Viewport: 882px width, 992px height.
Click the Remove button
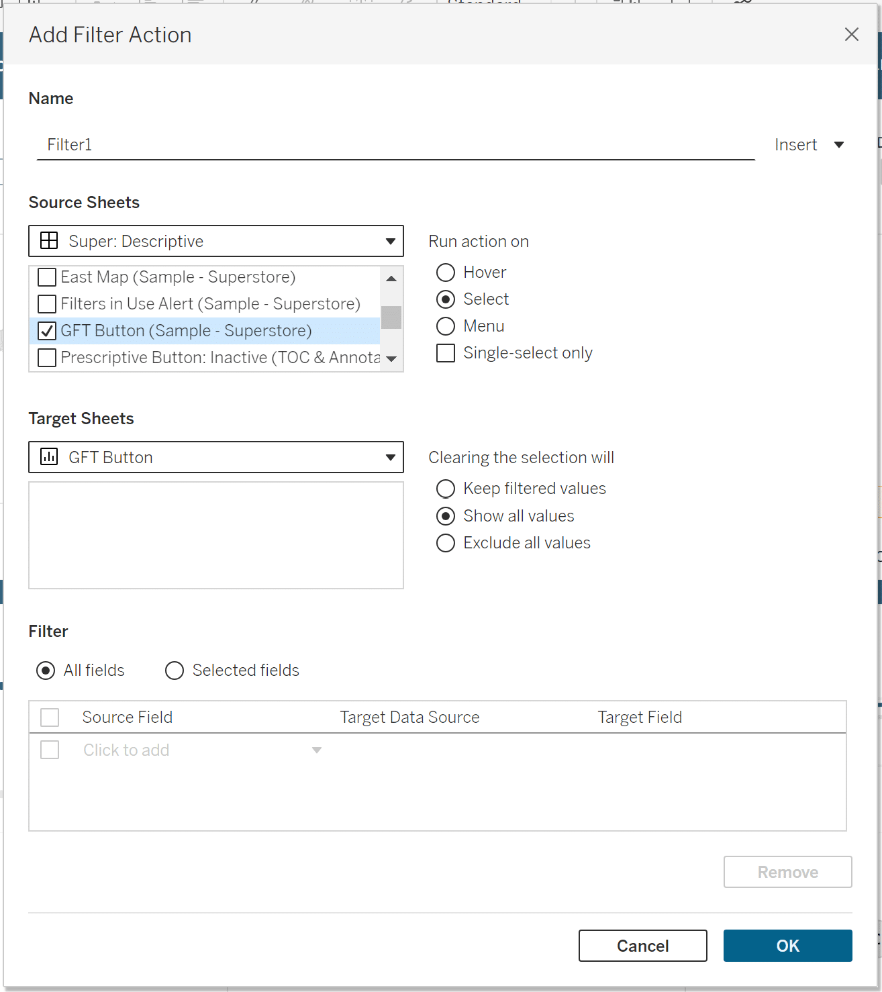(x=788, y=872)
